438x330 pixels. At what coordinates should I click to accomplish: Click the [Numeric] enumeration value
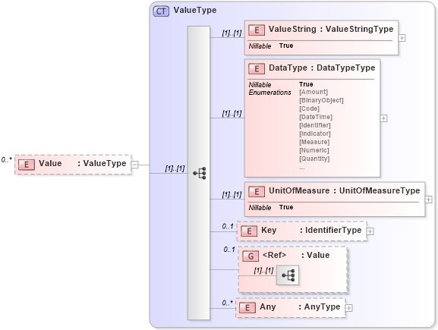(314, 151)
